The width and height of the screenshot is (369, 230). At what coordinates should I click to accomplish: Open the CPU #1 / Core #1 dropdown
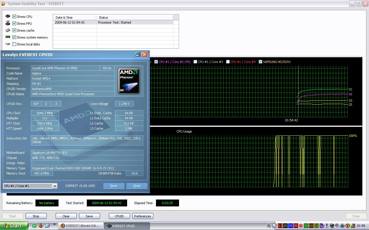click(x=55, y=186)
